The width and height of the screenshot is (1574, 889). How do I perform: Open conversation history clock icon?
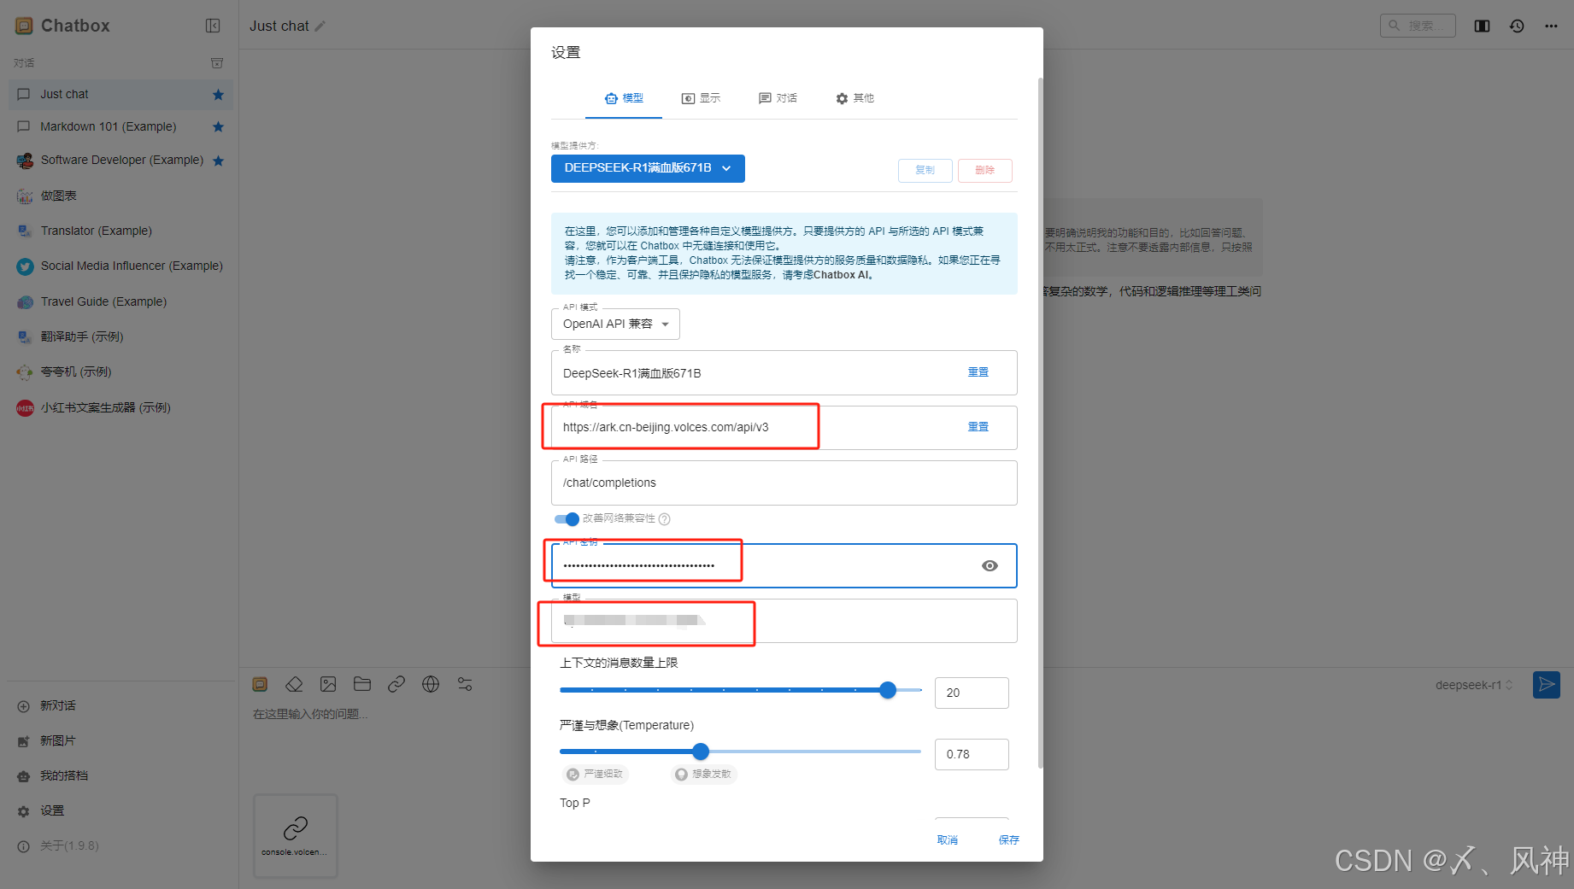[x=1517, y=26]
